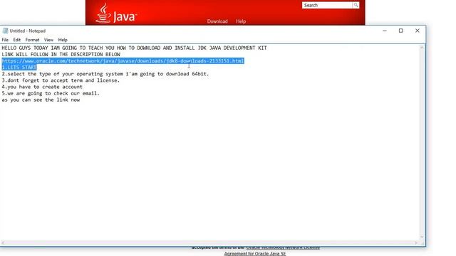This screenshot has width=456, height=256.
Task: Open the File menu in Notepad
Action: [x=5, y=40]
